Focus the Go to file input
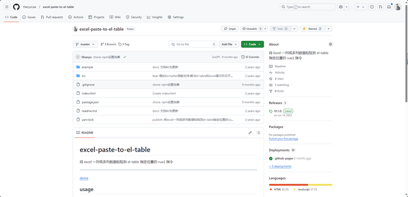This screenshot has width=408, height=197. [x=193, y=44]
